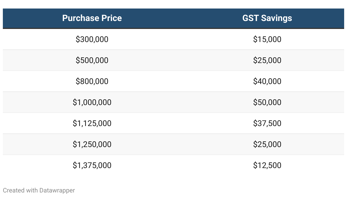The width and height of the screenshot is (347, 197).
Task: Select the $1,000,000 purchase price cell
Action: click(x=92, y=102)
